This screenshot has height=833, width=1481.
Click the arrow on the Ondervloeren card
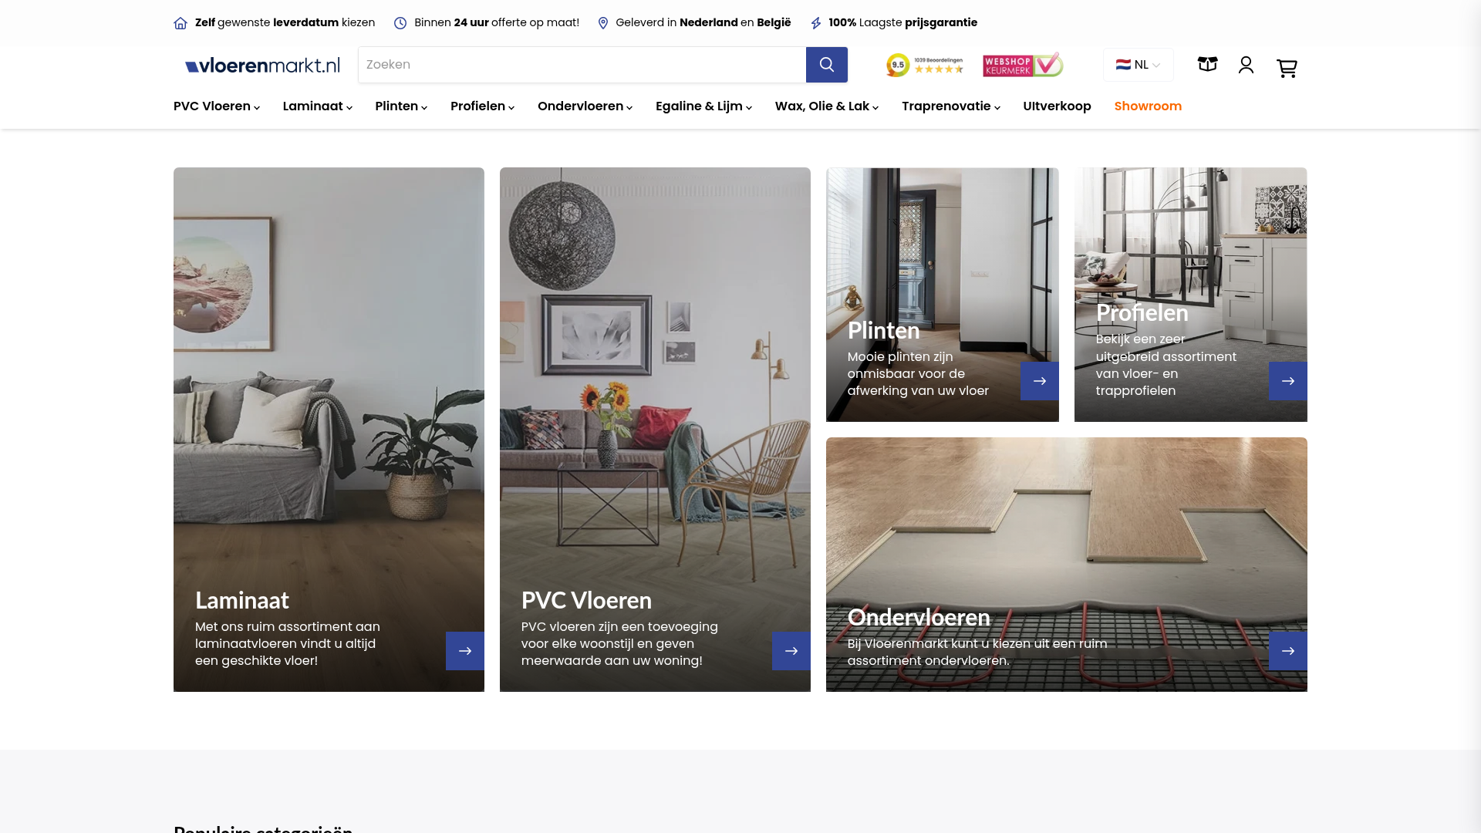(1288, 651)
